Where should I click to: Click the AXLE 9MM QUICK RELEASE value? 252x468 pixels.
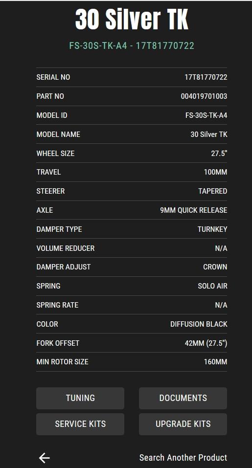point(193,210)
